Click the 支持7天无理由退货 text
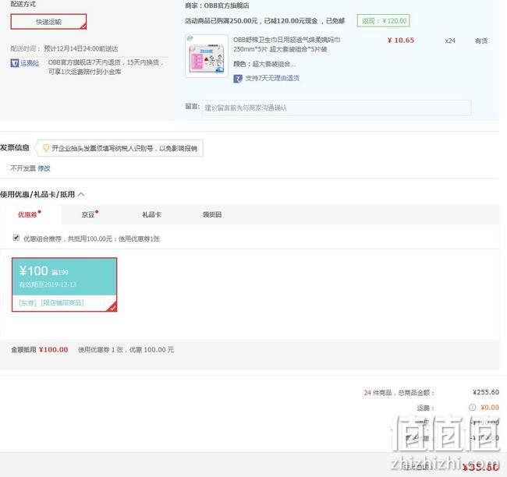Screen dimensions: 507x477 pyautogui.click(x=272, y=78)
